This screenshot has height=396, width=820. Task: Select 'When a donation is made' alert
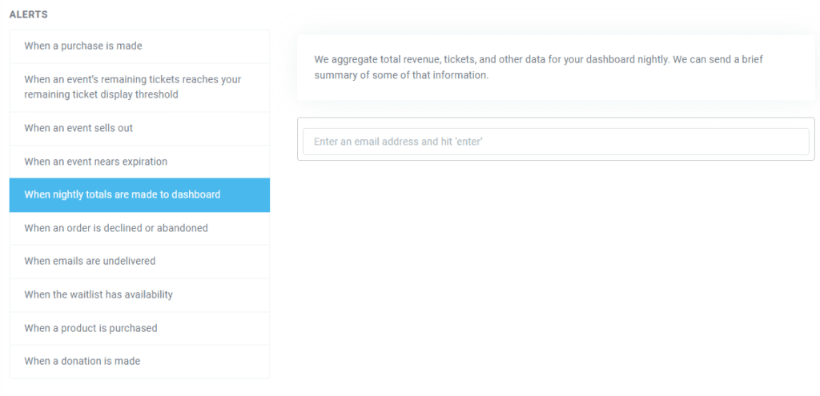coord(82,361)
